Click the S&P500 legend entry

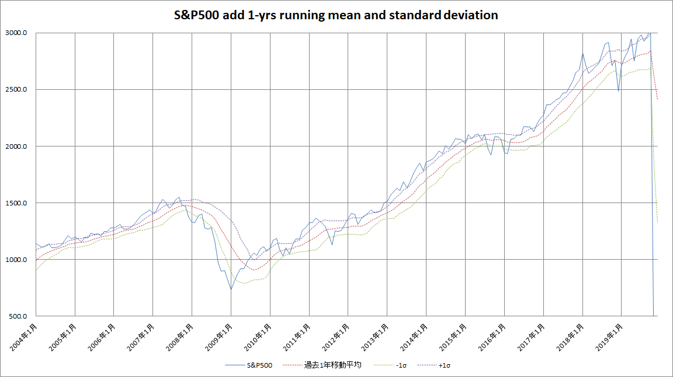point(248,365)
